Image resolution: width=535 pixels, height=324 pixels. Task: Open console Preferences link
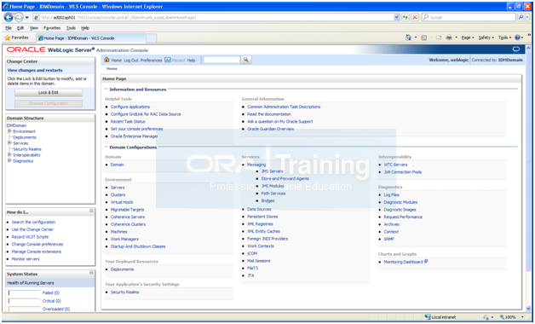[151, 60]
